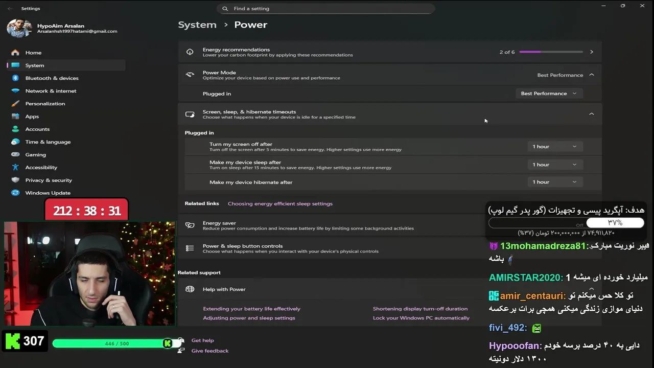This screenshot has height=368, width=654.
Task: Click the Gaming controller icon
Action: [x=15, y=155]
